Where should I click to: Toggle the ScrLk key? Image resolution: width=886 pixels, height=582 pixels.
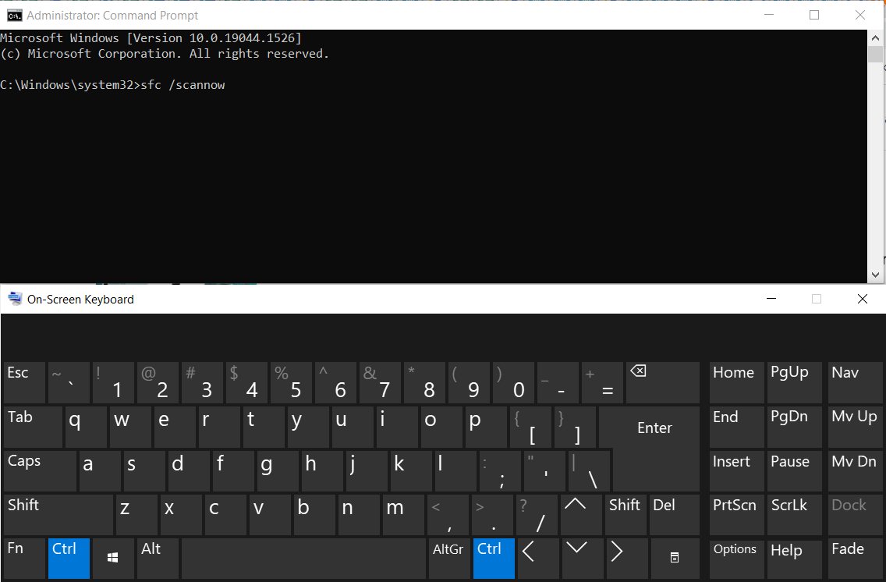click(794, 515)
